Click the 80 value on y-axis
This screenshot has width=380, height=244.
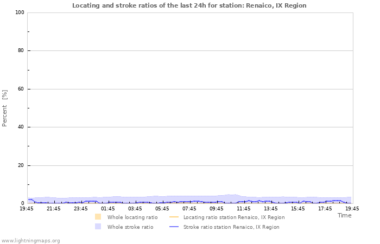pyautogui.click(x=21, y=50)
